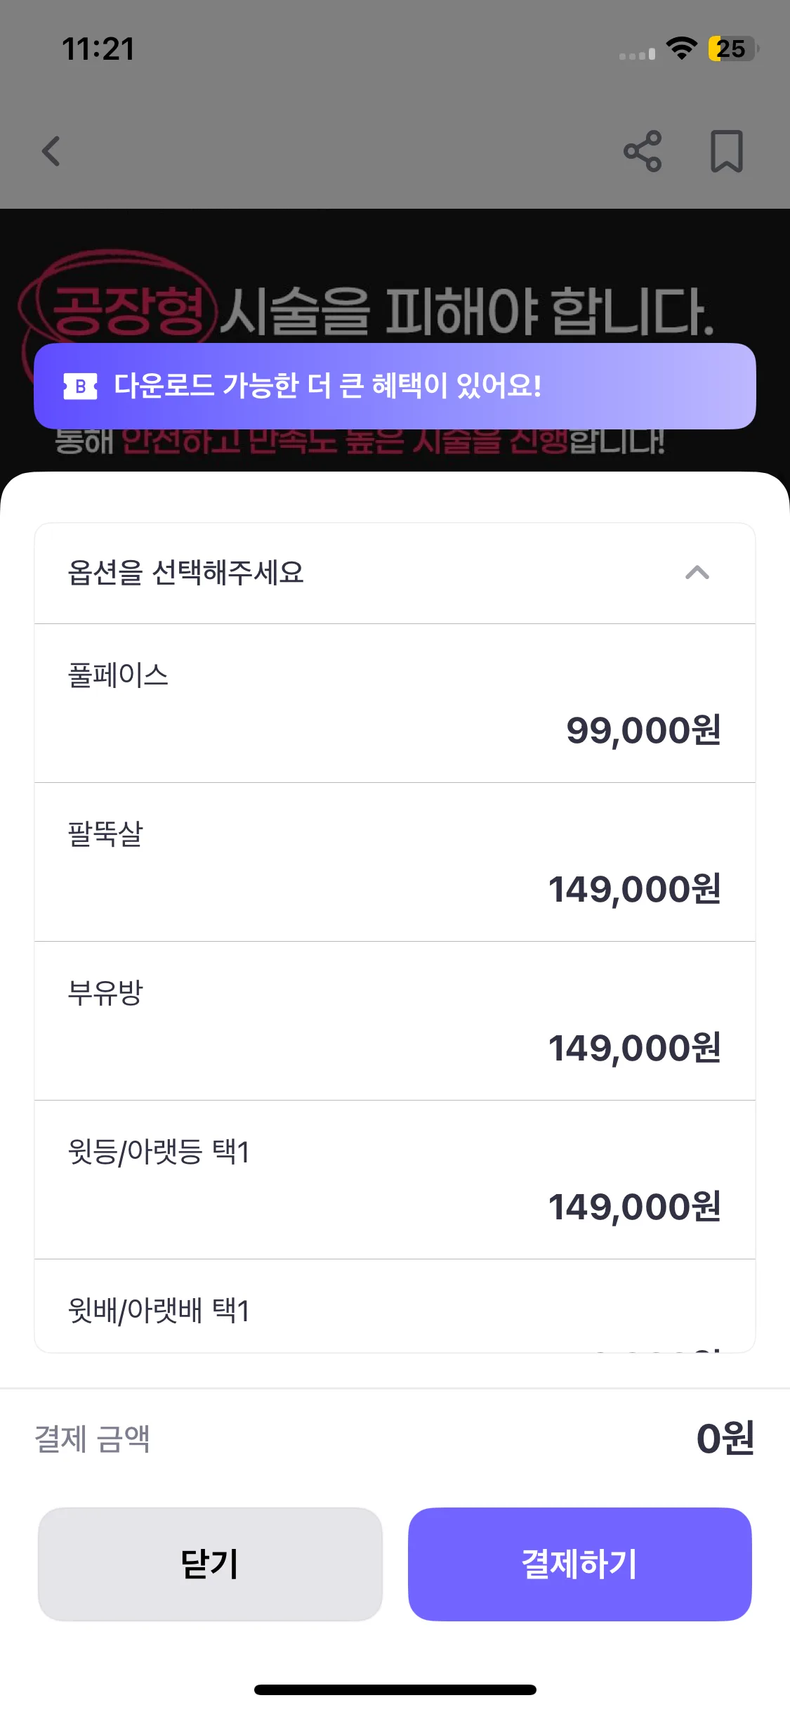This screenshot has height=1712, width=790.
Task: Tap the coupon ticket icon in banner
Action: pos(80,387)
